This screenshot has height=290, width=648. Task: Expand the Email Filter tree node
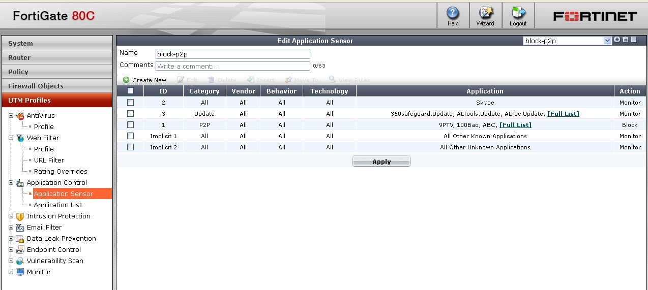point(11,228)
